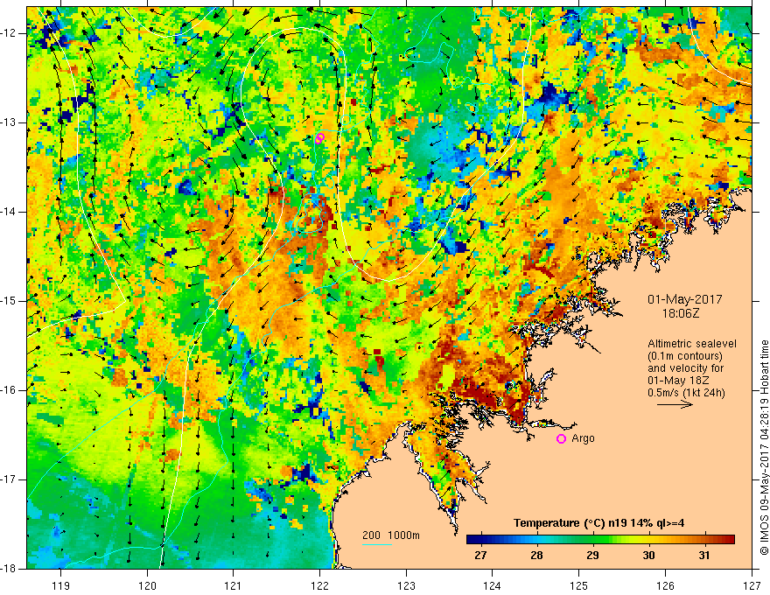This screenshot has width=770, height=595.
Task: Click the 'and velocity for' caption line
Action: click(685, 368)
